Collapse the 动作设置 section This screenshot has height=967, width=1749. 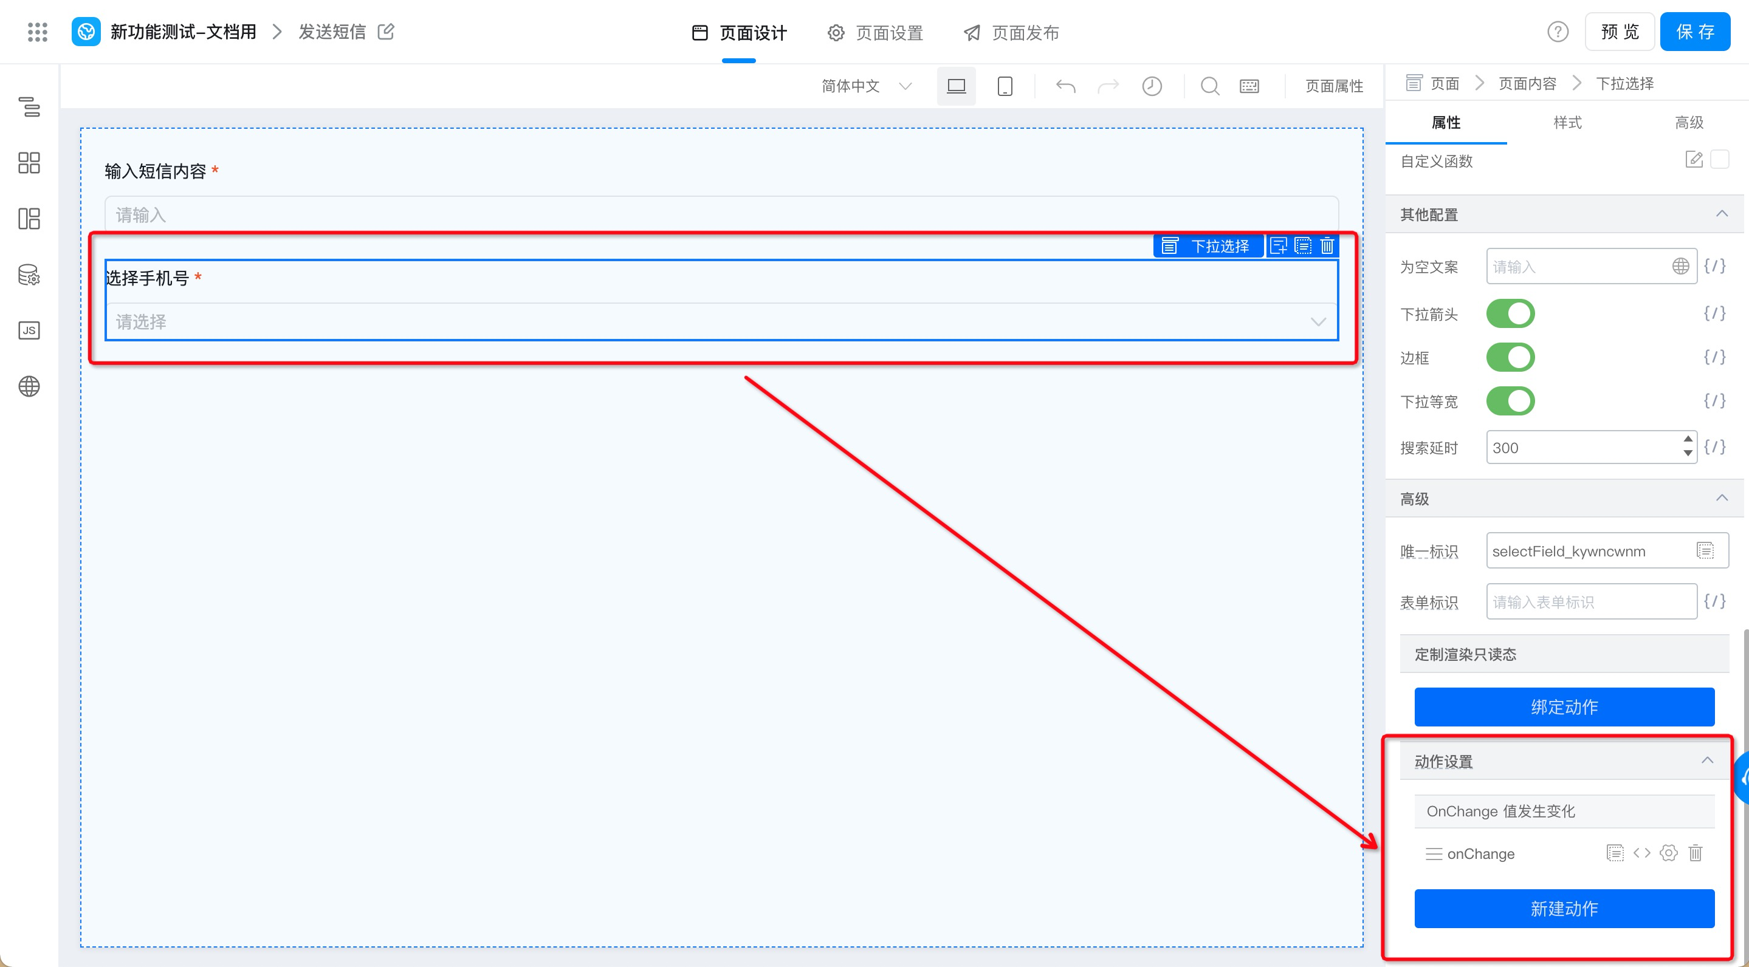tap(1706, 760)
